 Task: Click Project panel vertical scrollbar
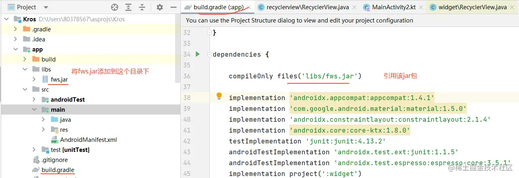(178, 48)
